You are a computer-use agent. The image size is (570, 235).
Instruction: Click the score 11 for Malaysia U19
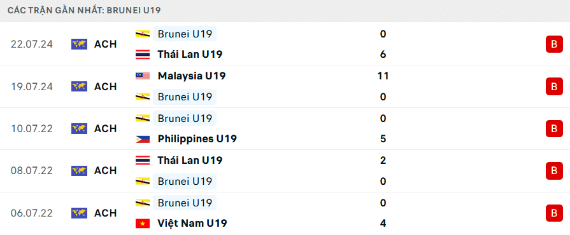383,76
